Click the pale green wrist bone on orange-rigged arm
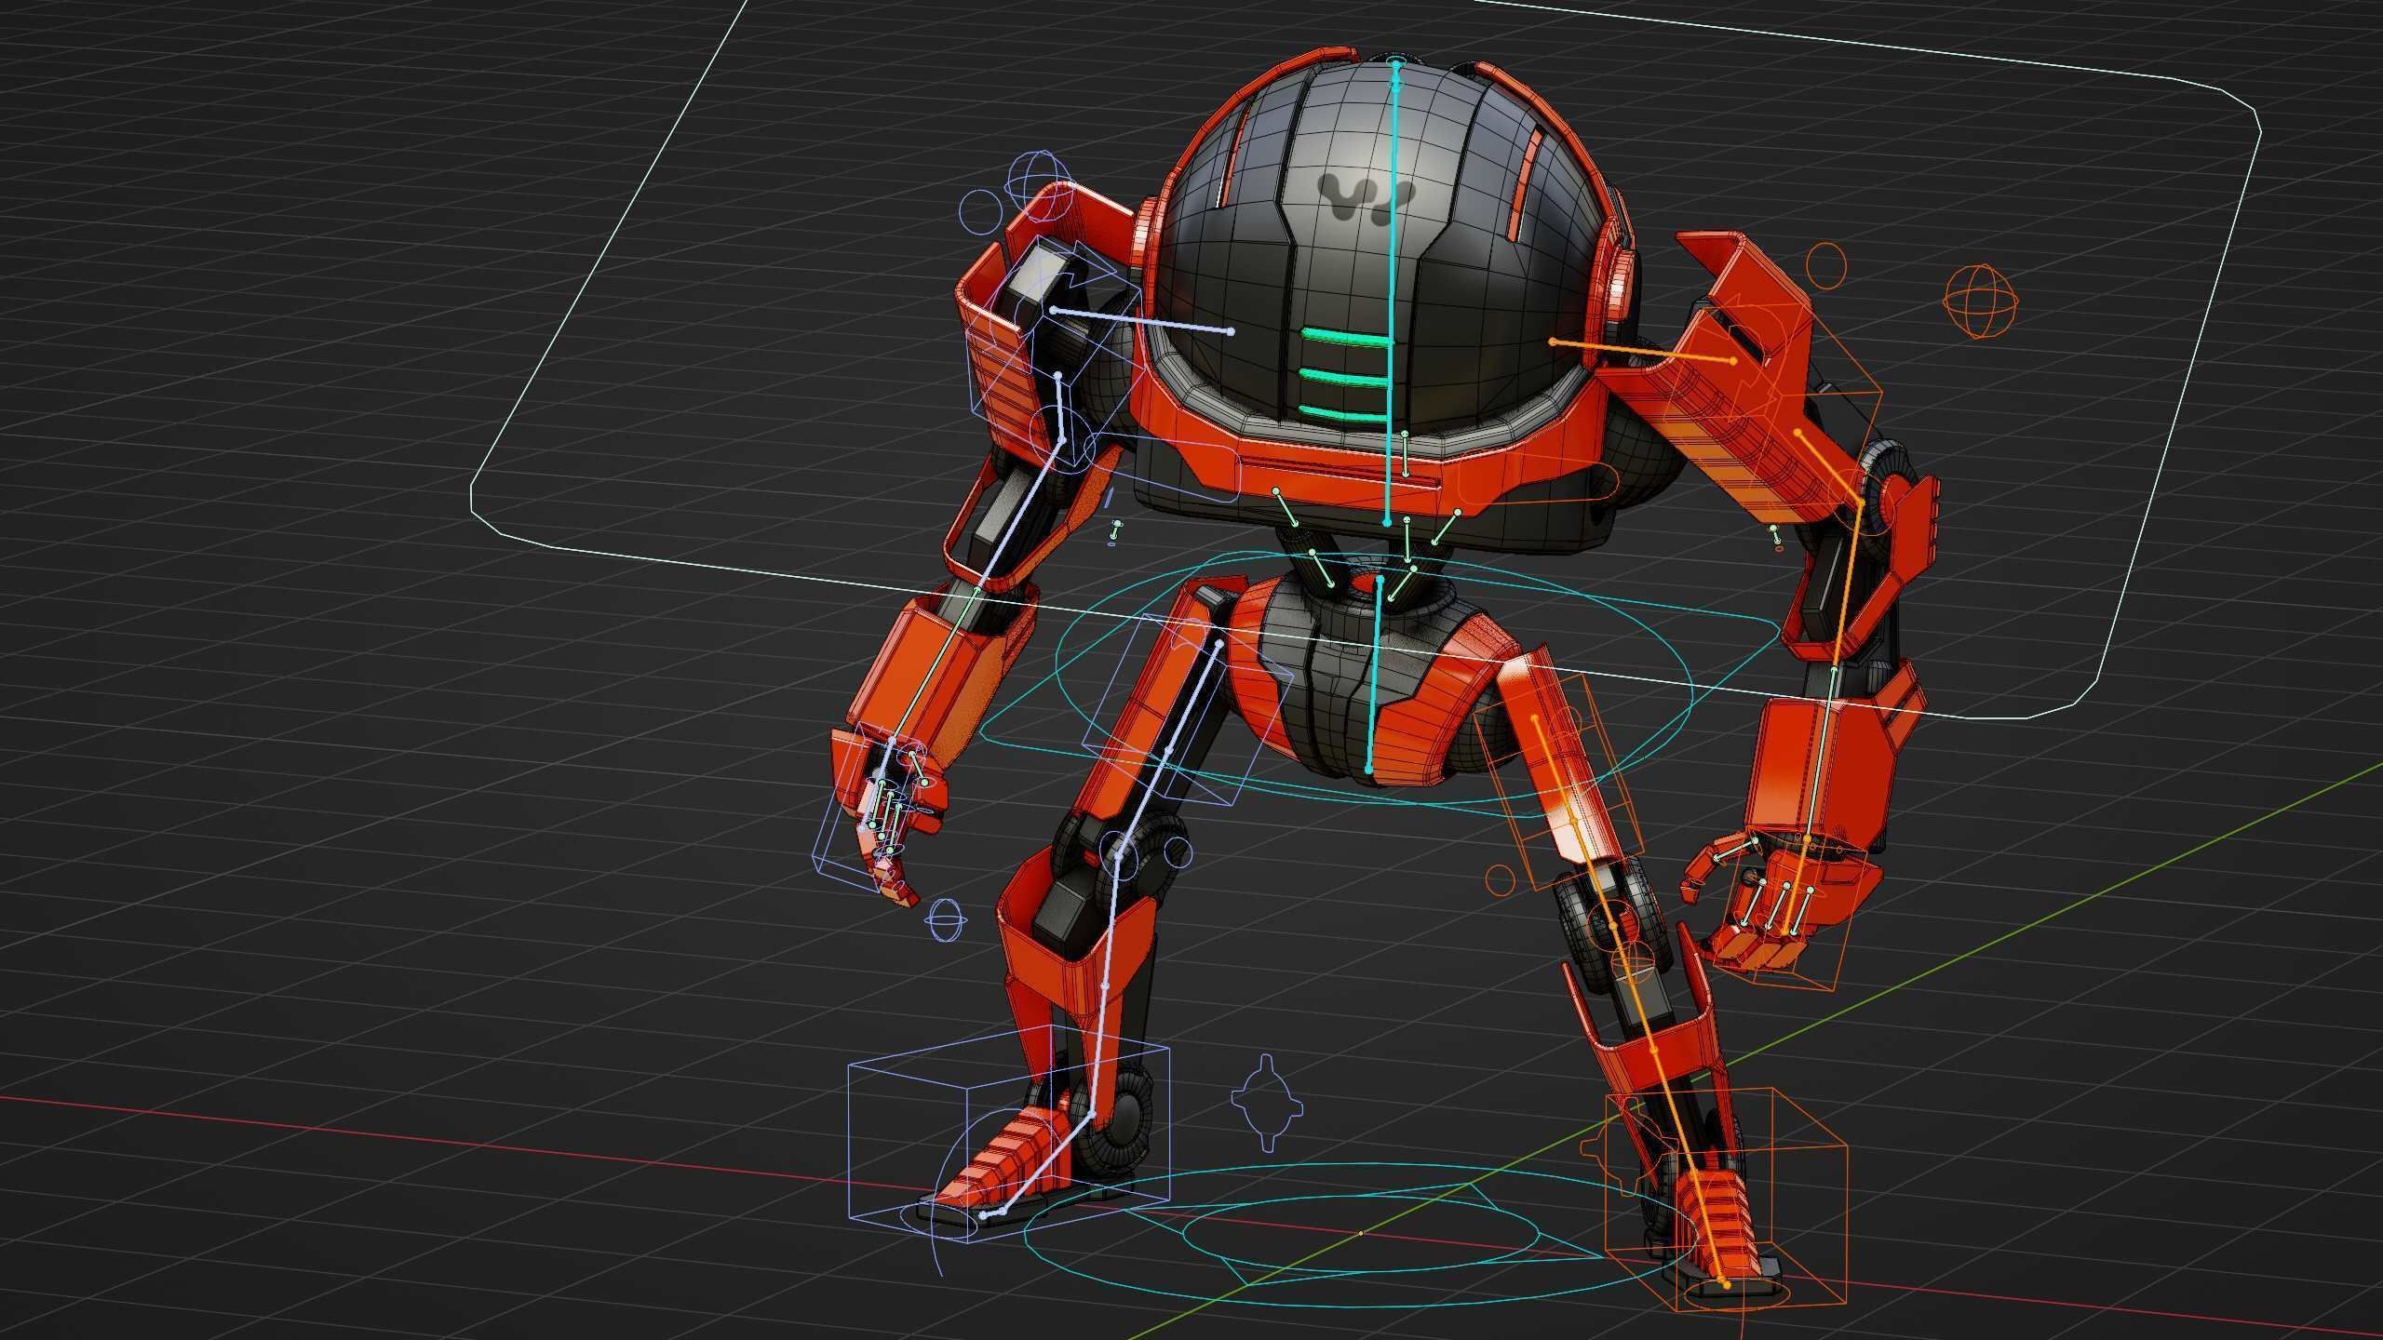Image resolution: width=2383 pixels, height=1340 pixels. click(1820, 755)
